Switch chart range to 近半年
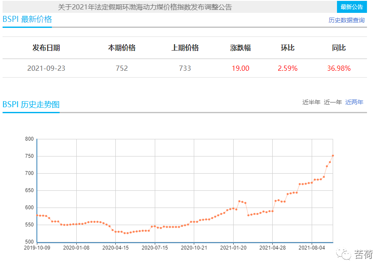The height and width of the screenshot is (271, 385). click(311, 102)
